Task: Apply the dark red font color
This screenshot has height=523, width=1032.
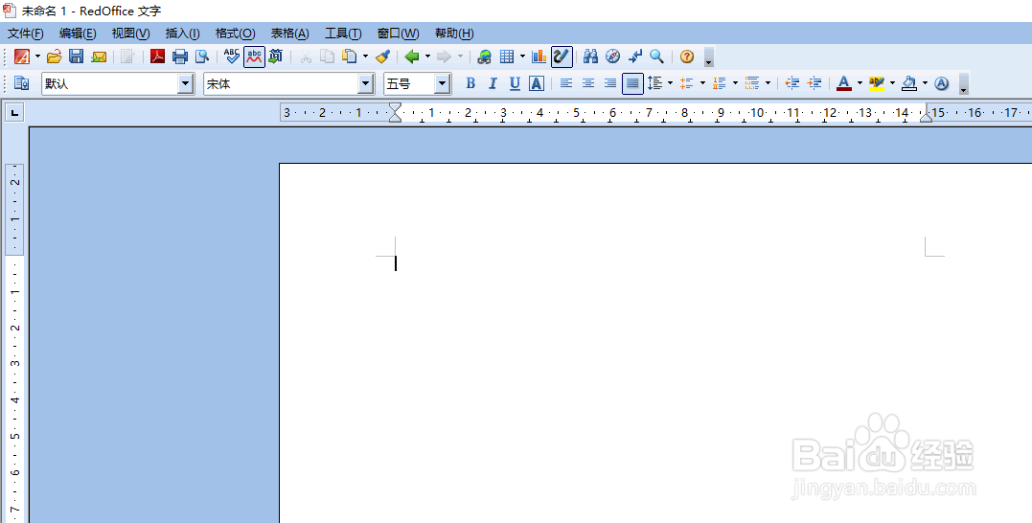Action: pyautogui.click(x=844, y=83)
